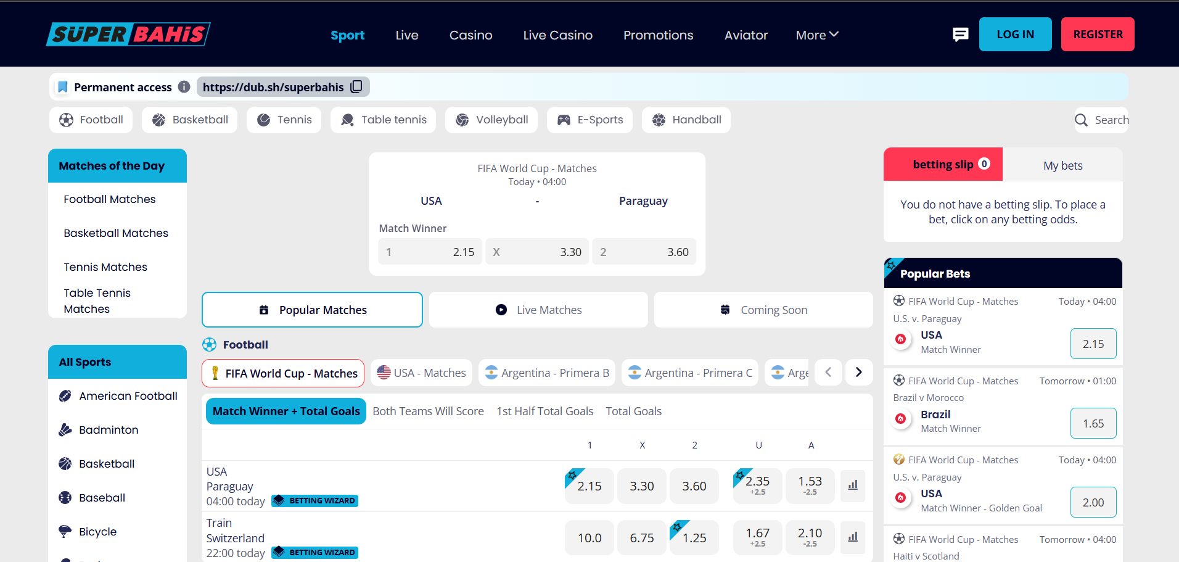Click the LOG IN button
Screen dimensions: 1179x562
pyautogui.click(x=1015, y=35)
